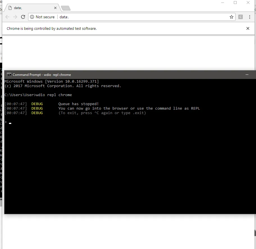Minimize the Chrome window
The width and height of the screenshot is (256, 249).
[x=222, y=3]
